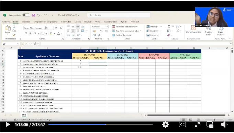Image resolution: width=234 pixels, height=133 pixels.
Task: Click Find and Select magnifier
Action: click(178, 31)
